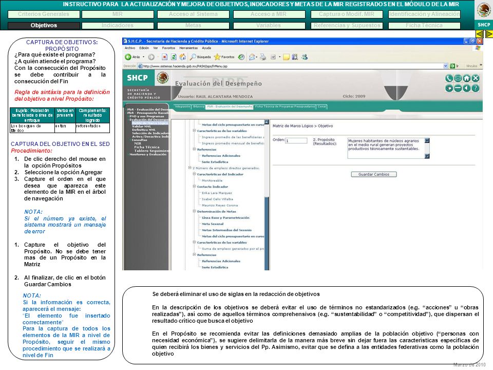The width and height of the screenshot is (493, 370).
Task: Click the green Ir go arrow button
Action: (452, 66)
